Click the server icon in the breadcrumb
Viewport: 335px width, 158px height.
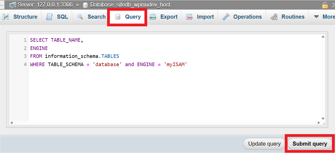12,4
